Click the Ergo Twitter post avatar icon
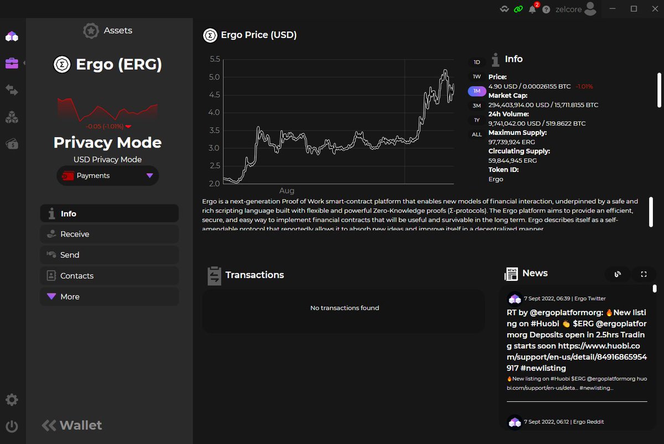 pyautogui.click(x=515, y=299)
